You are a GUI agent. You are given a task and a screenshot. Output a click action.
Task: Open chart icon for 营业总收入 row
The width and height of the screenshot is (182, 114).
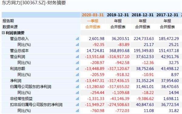coord(77,39)
